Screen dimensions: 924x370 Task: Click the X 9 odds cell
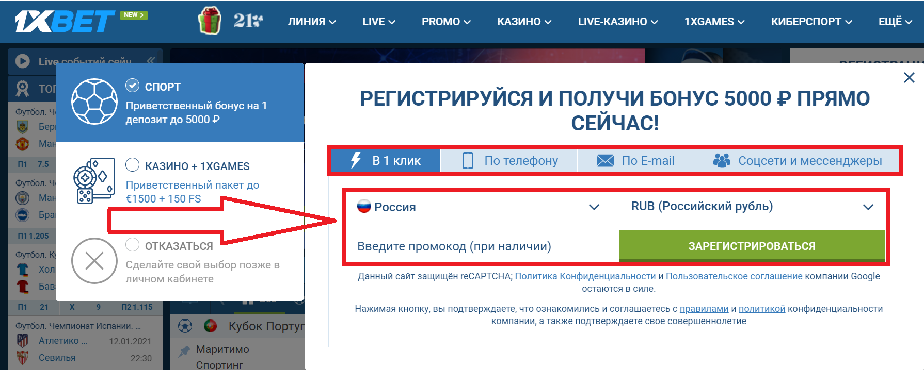(85, 307)
